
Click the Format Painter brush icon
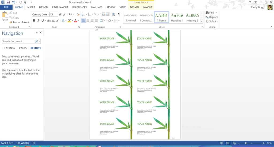11,22
